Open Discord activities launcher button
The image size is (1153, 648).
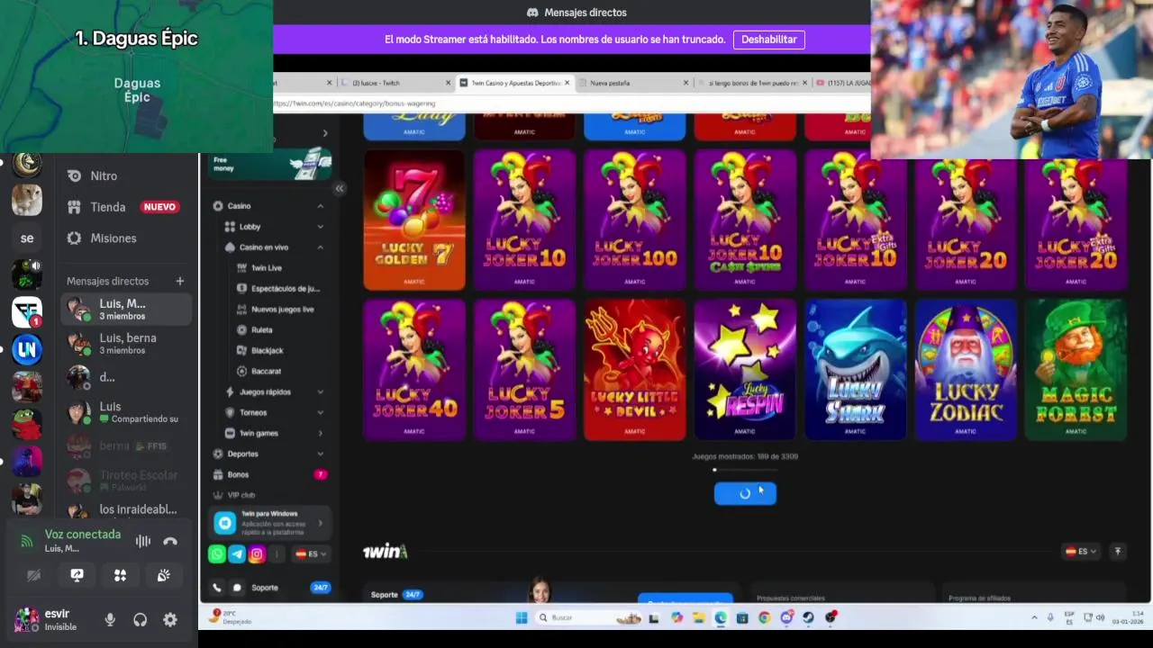click(120, 575)
